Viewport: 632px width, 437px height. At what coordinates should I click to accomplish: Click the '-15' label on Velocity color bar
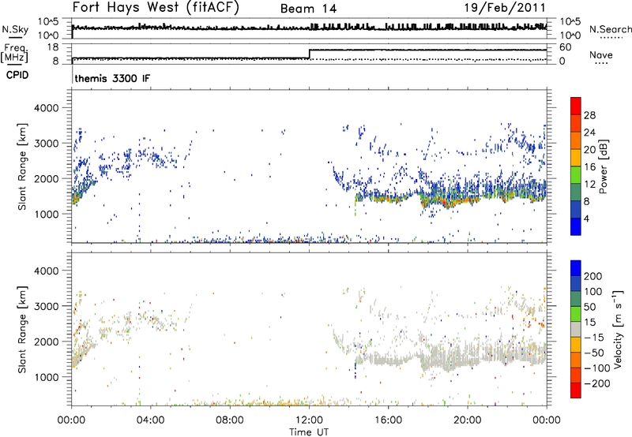coord(594,338)
